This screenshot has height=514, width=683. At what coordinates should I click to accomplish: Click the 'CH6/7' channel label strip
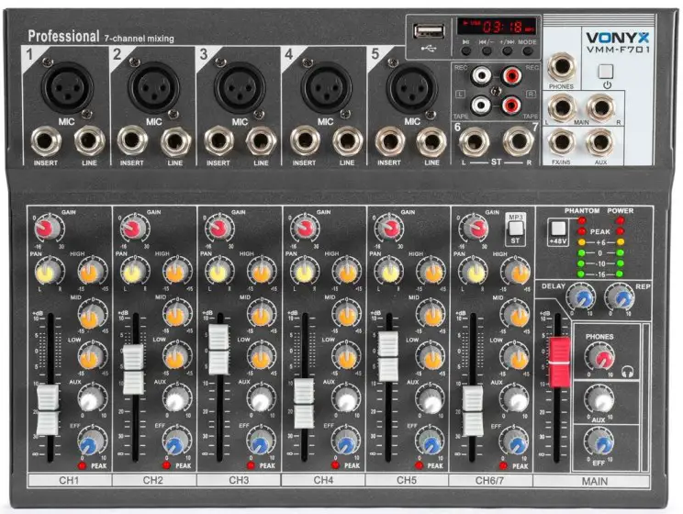coord(490,480)
